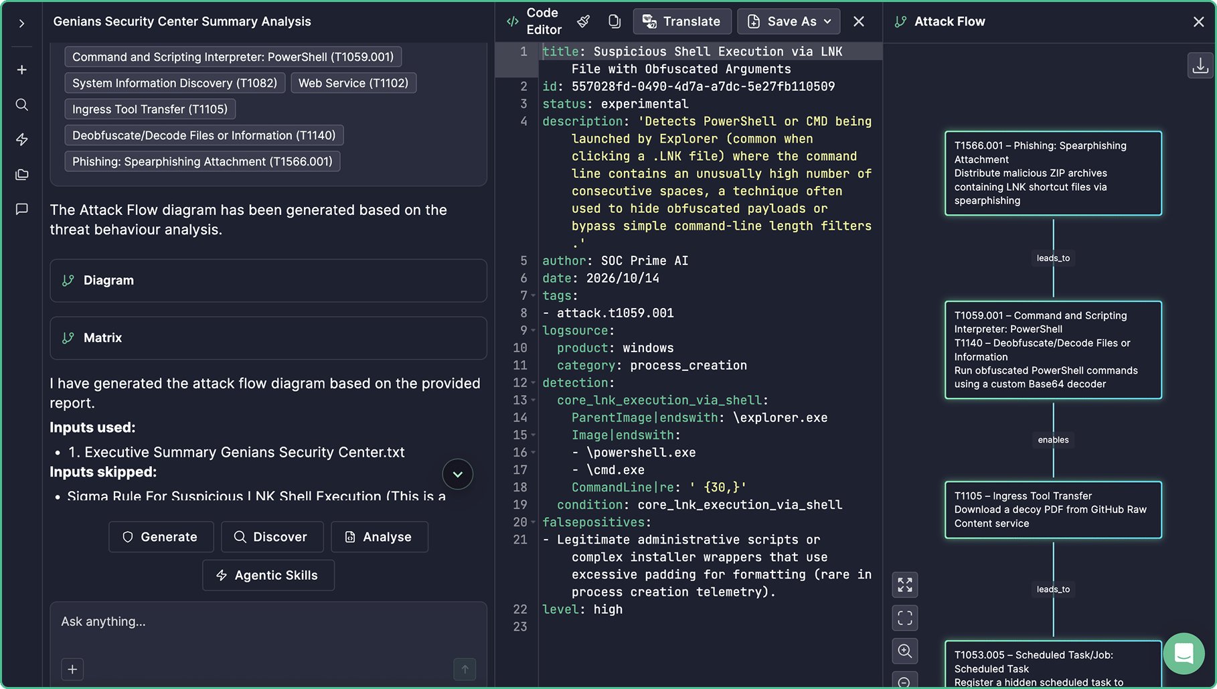Viewport: 1217px width, 689px height.
Task: Open the chat bubble sidebar icon
Action: (21, 209)
